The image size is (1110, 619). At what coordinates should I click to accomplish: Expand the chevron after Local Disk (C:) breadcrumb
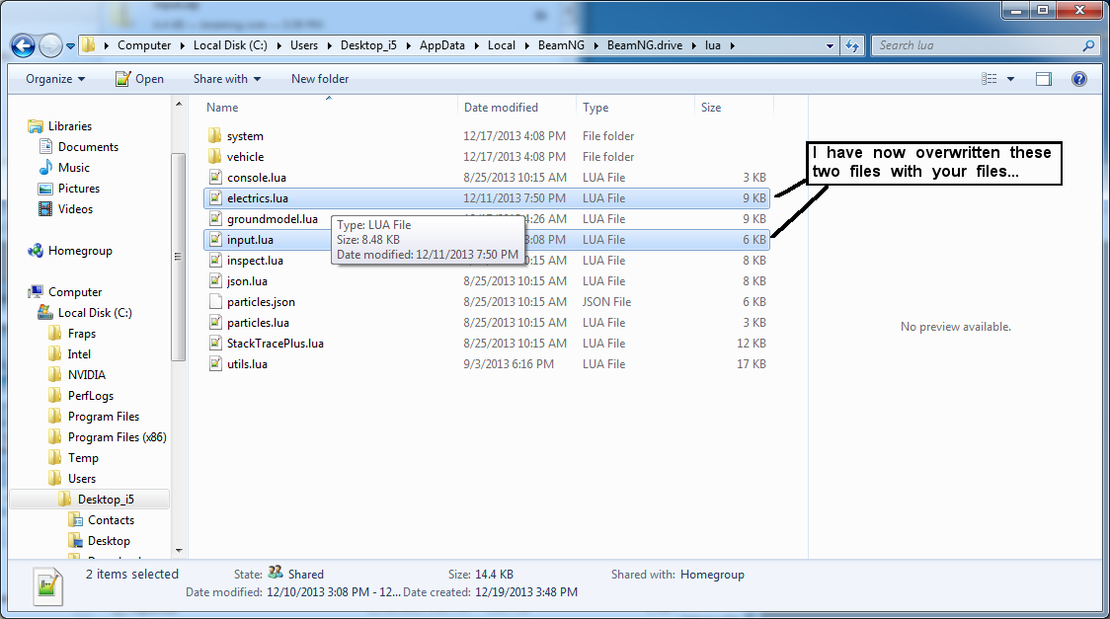(x=278, y=46)
